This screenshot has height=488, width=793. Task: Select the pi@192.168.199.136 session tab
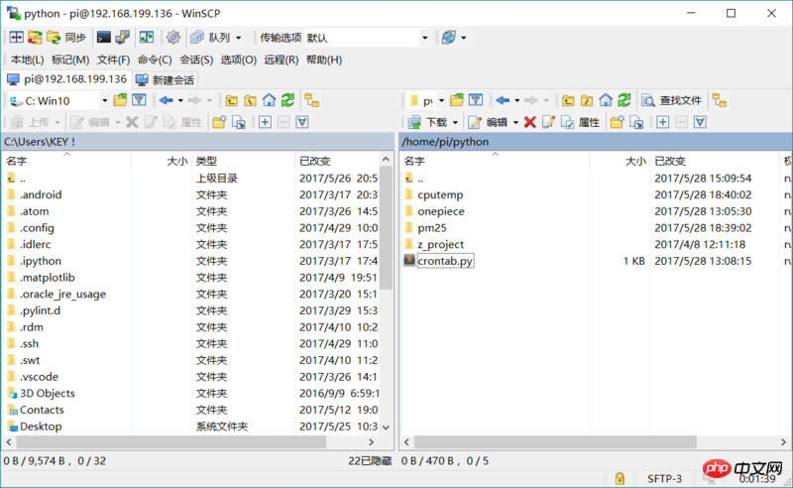(66, 79)
